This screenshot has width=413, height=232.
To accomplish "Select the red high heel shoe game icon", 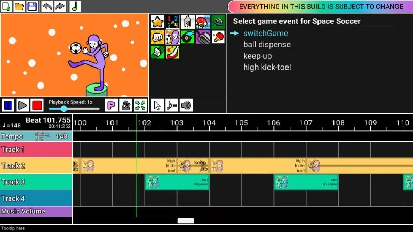I will coord(172,52).
